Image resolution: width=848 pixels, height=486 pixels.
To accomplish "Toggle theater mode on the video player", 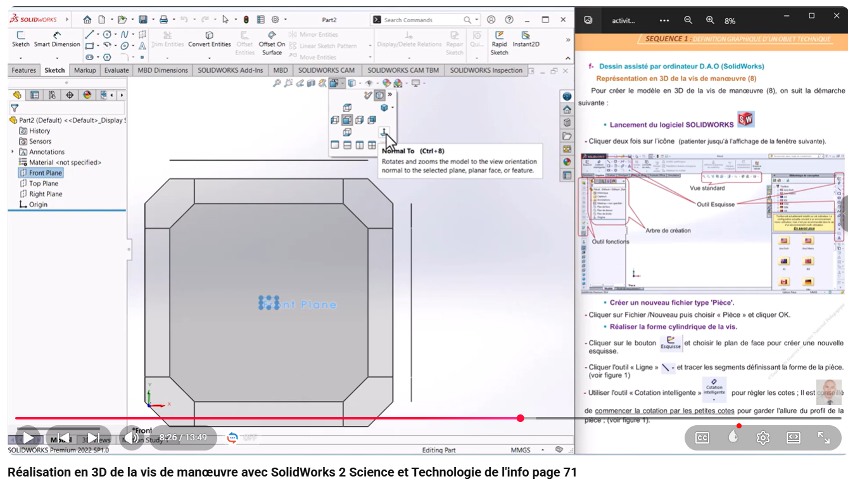I will [794, 438].
